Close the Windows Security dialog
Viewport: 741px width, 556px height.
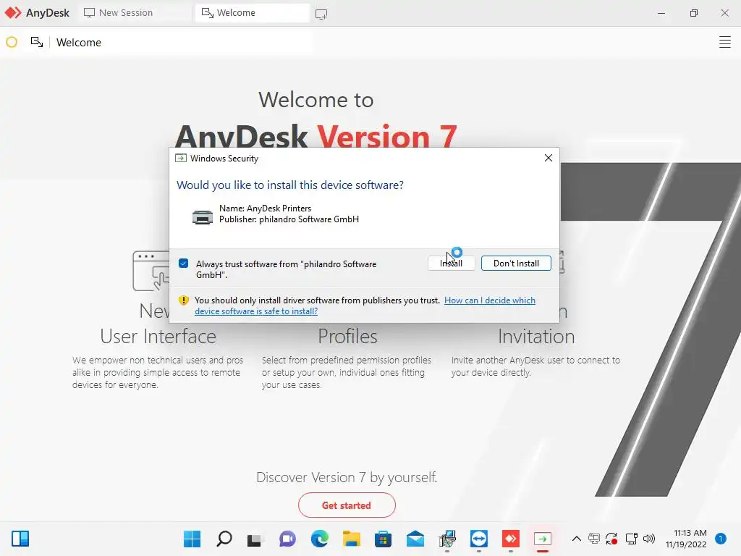[x=549, y=158]
